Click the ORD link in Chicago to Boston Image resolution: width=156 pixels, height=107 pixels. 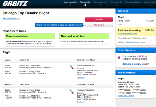(128, 93)
